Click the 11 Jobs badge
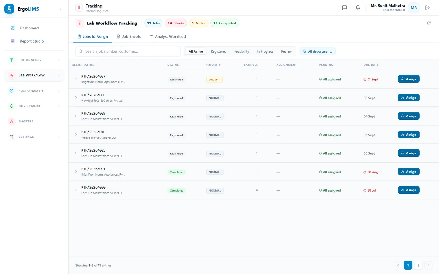The height and width of the screenshot is (274, 439). pos(153,23)
